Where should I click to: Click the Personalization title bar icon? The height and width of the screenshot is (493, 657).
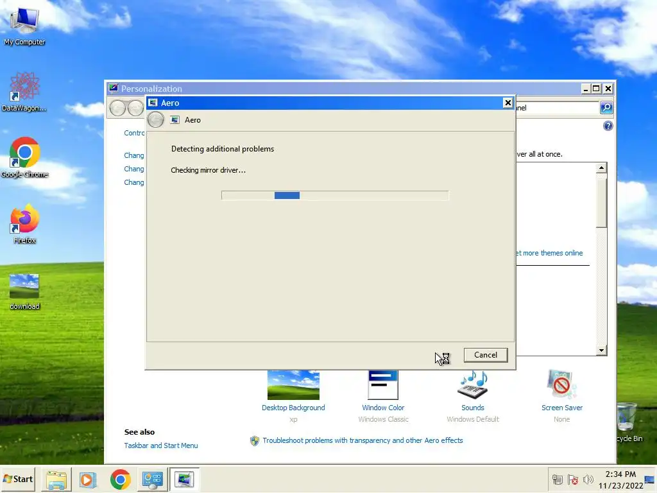pyautogui.click(x=113, y=88)
